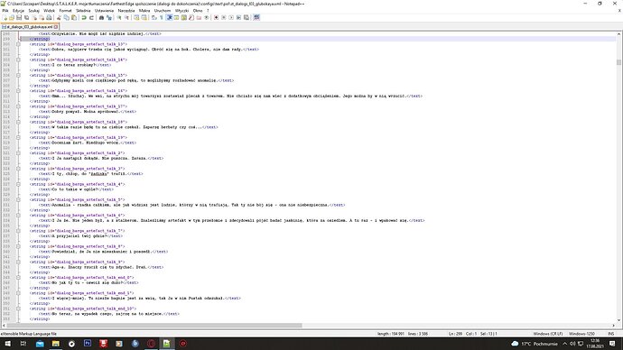Click the Print toolbar icon
Screen dimensions: 623x350
[49, 18]
